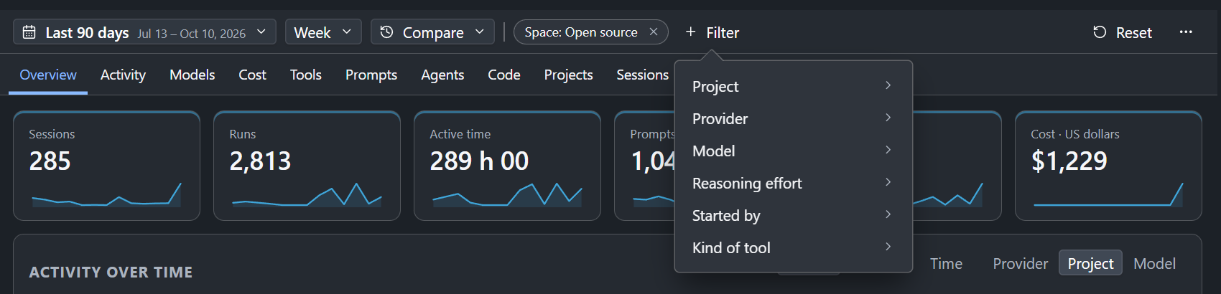Screen dimensions: 1221x294
Task: Expand the Model submenu chevron
Action: (x=888, y=150)
